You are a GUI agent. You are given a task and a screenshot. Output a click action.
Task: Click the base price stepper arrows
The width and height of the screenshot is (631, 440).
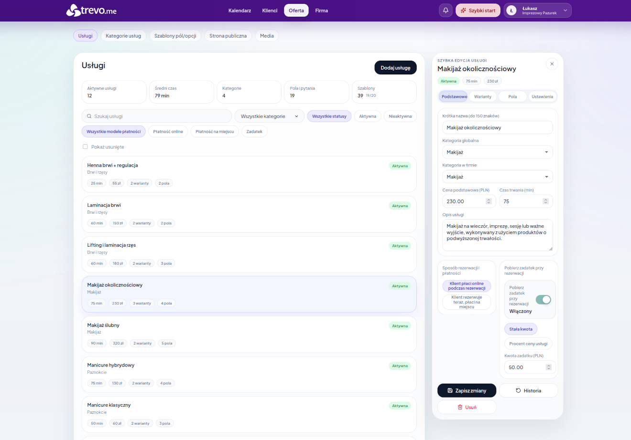click(x=489, y=201)
